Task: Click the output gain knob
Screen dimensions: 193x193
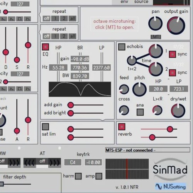Action: coord(176,25)
